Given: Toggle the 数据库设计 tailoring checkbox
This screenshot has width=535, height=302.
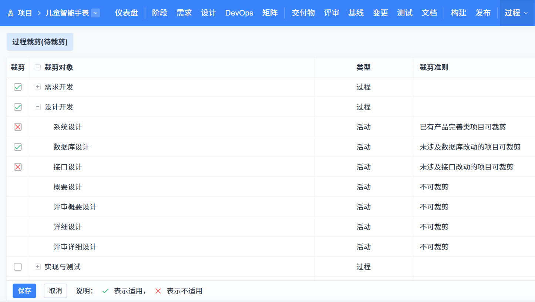Looking at the screenshot, I should click(18, 147).
